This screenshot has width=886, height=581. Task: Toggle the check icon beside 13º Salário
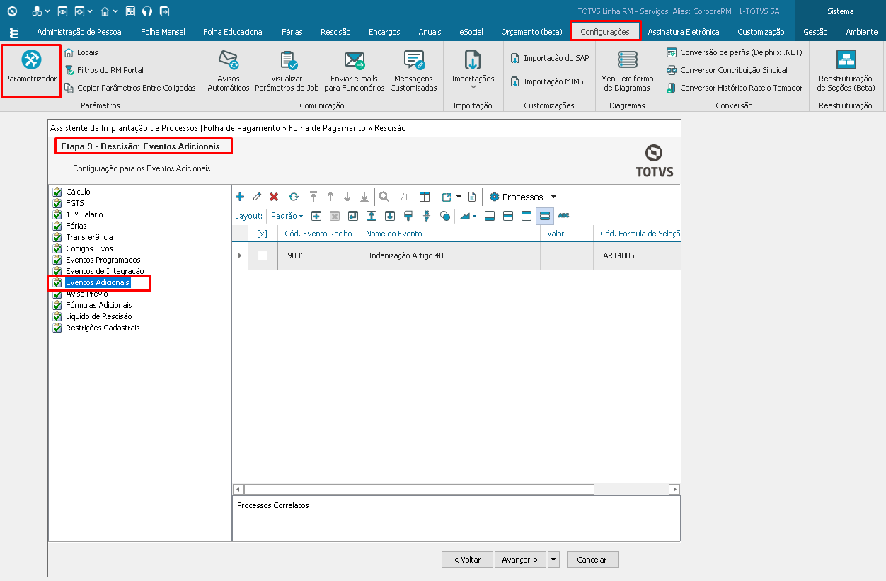57,214
